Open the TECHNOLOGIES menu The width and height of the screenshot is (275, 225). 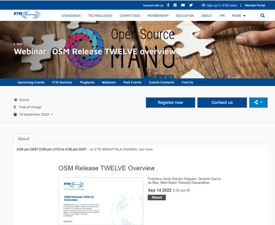100,16
